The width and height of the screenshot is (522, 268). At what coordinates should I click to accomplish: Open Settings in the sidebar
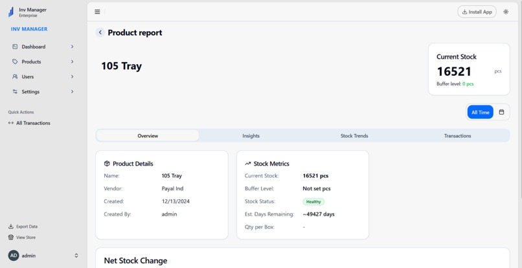click(43, 91)
